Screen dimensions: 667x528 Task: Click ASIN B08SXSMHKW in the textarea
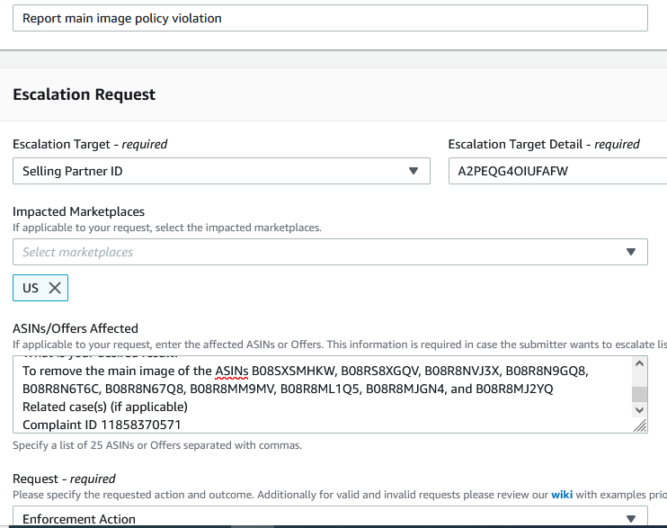(x=291, y=371)
